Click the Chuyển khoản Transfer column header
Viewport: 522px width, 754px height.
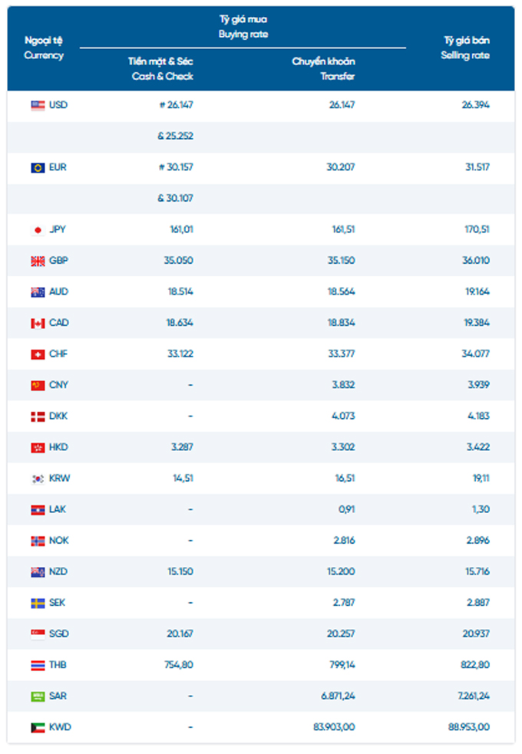click(323, 69)
